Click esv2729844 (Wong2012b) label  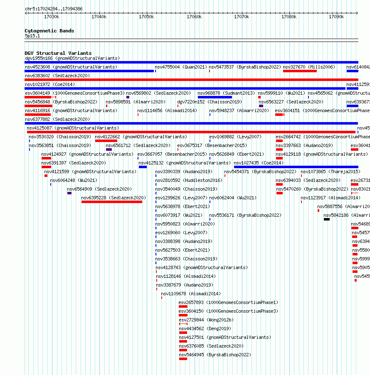tap(206, 320)
